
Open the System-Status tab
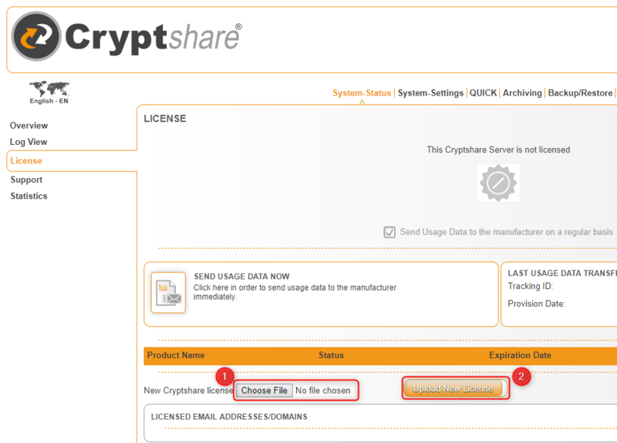pyautogui.click(x=362, y=93)
